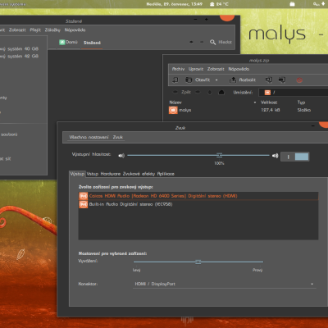The width and height of the screenshot is (328, 328).
Task: Select the 40 GB system volume in sidebar
Action: click(x=20, y=48)
